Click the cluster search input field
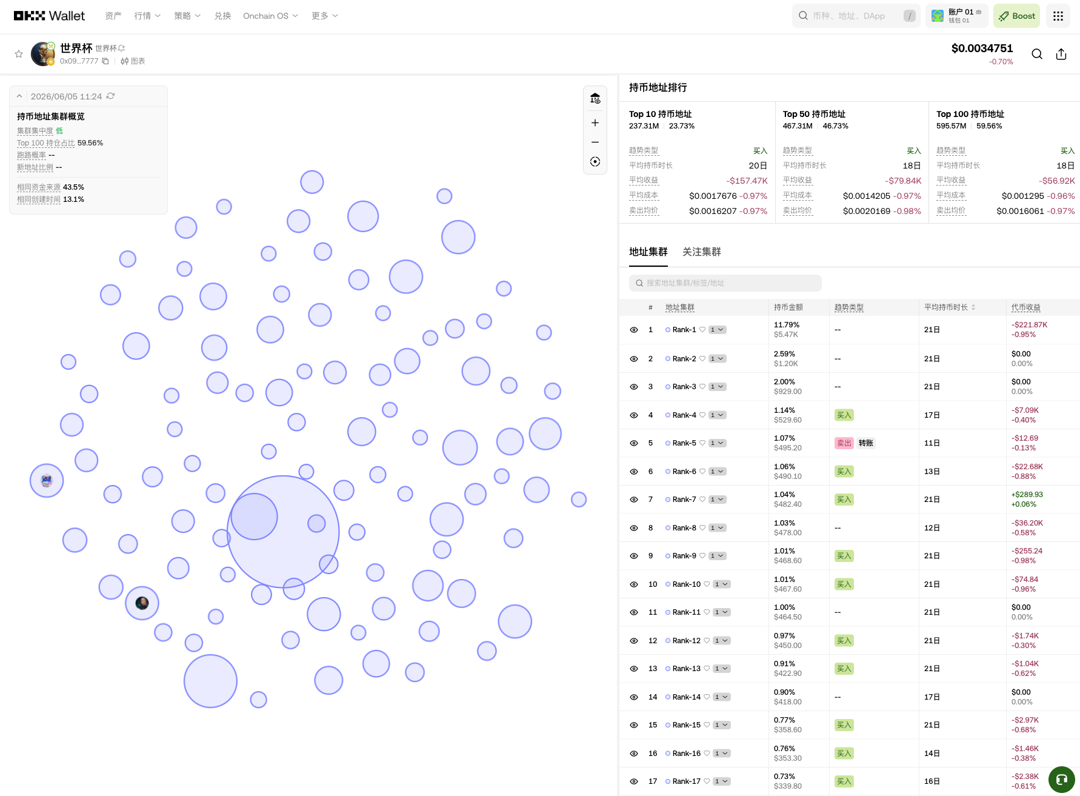 coord(725,283)
